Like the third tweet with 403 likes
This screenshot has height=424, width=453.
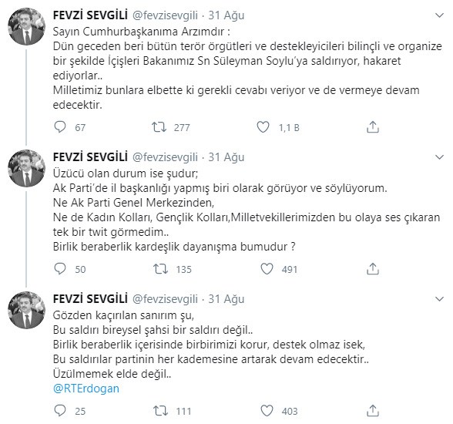[x=267, y=411]
